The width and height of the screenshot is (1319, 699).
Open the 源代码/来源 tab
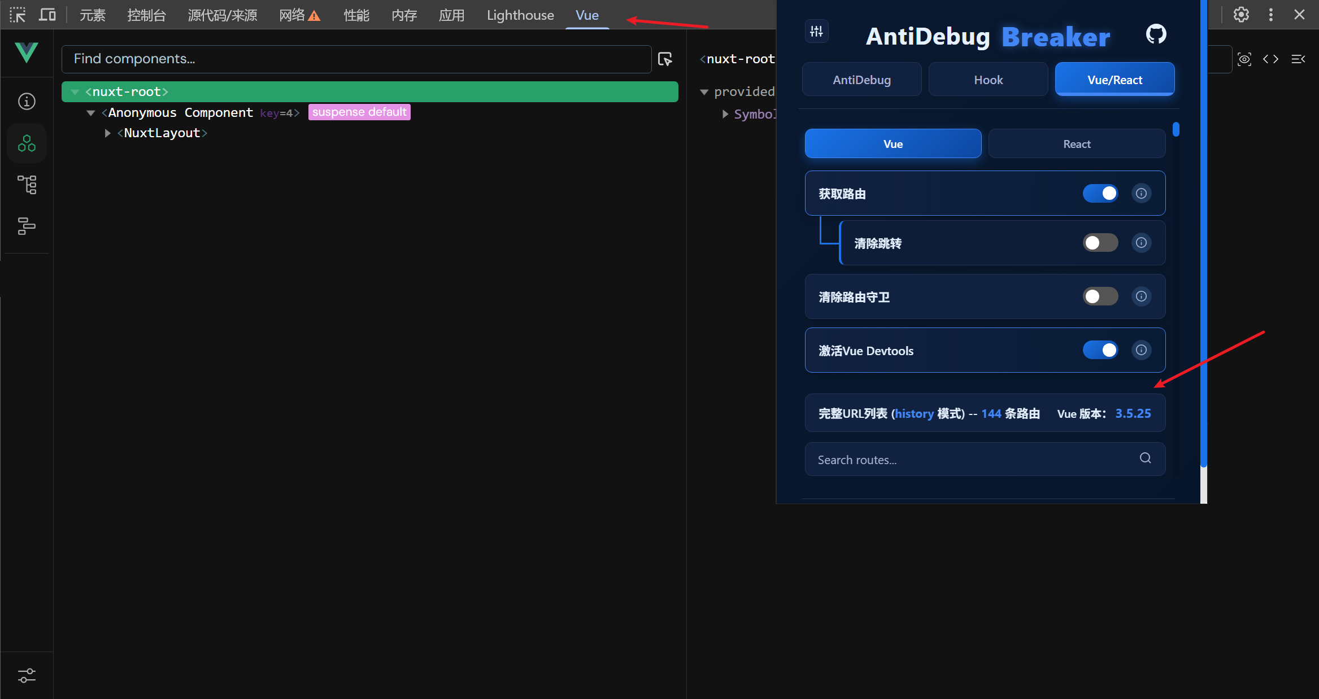coord(223,15)
